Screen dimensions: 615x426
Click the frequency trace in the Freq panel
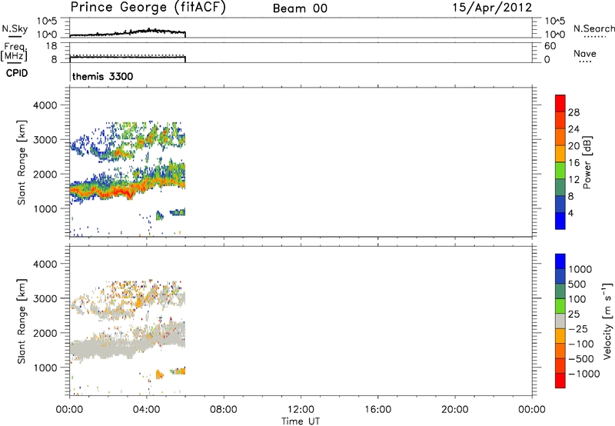click(x=128, y=57)
